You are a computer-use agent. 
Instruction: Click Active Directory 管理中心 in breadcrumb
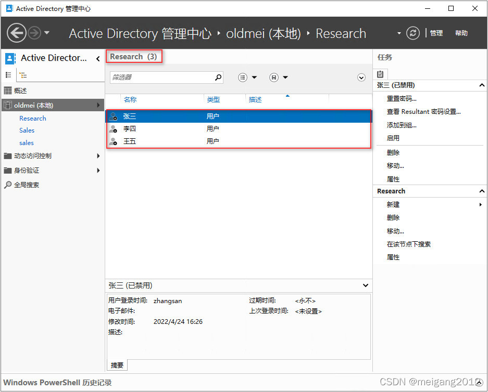coord(140,34)
